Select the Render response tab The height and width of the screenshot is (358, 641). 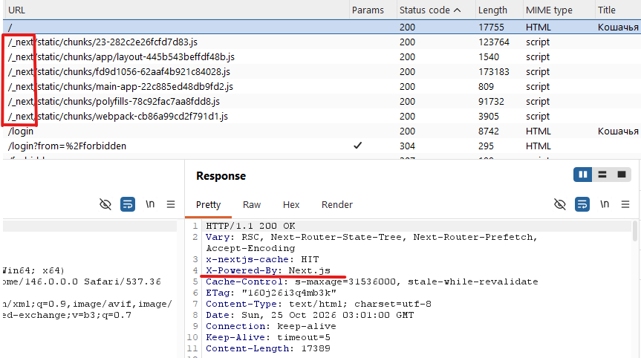(337, 205)
